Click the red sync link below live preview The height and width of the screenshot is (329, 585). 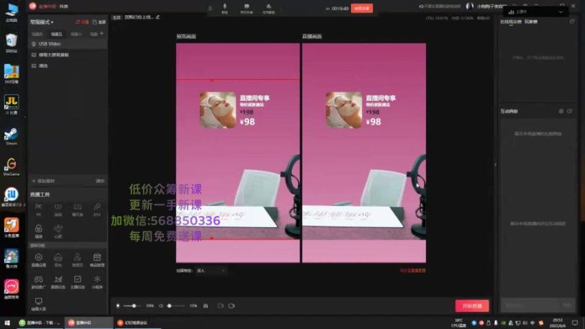[413, 270]
